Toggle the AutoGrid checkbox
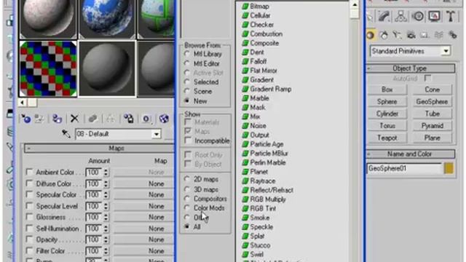The image size is (466, 262). (x=427, y=79)
